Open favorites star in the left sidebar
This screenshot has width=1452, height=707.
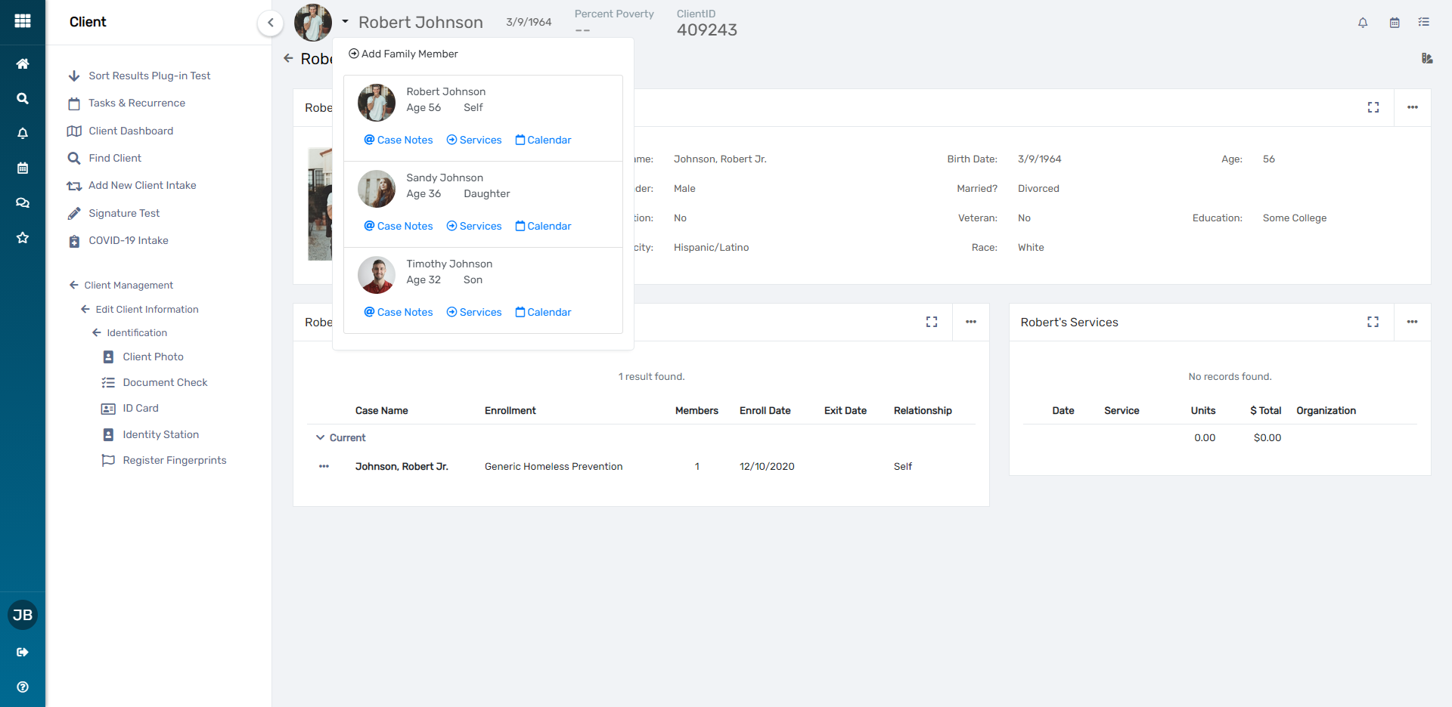[x=23, y=238]
